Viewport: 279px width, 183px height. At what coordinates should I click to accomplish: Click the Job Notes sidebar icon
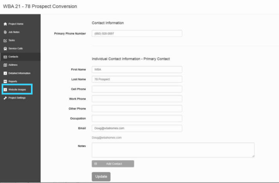click(x=5, y=32)
